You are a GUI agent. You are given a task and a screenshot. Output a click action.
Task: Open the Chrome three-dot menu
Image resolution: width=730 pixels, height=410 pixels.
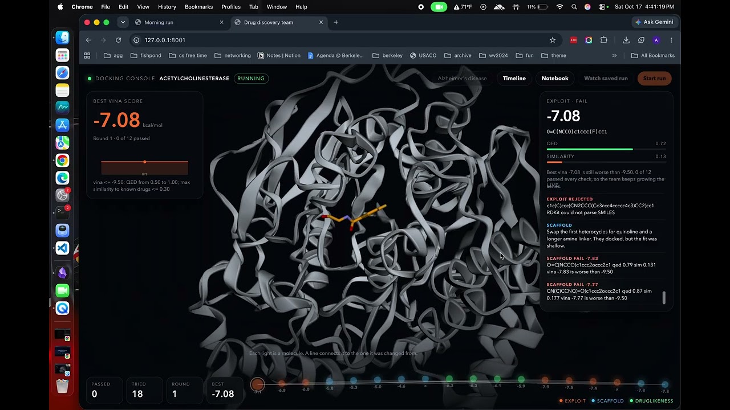671,40
